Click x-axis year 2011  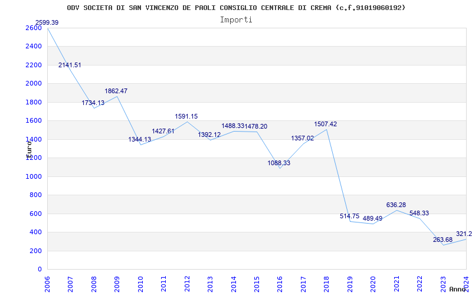point(164,284)
